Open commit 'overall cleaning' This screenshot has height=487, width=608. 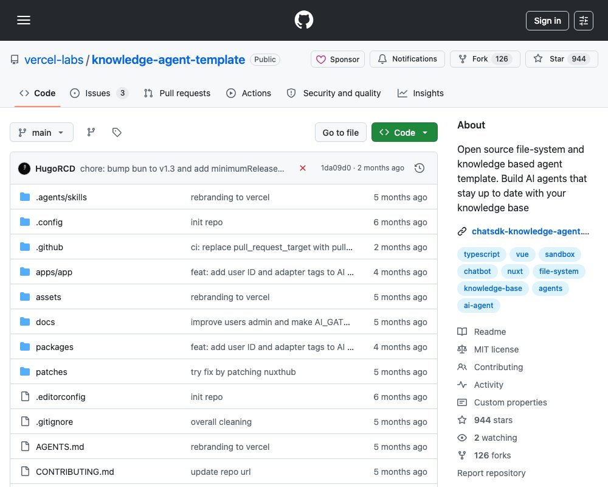[221, 422]
